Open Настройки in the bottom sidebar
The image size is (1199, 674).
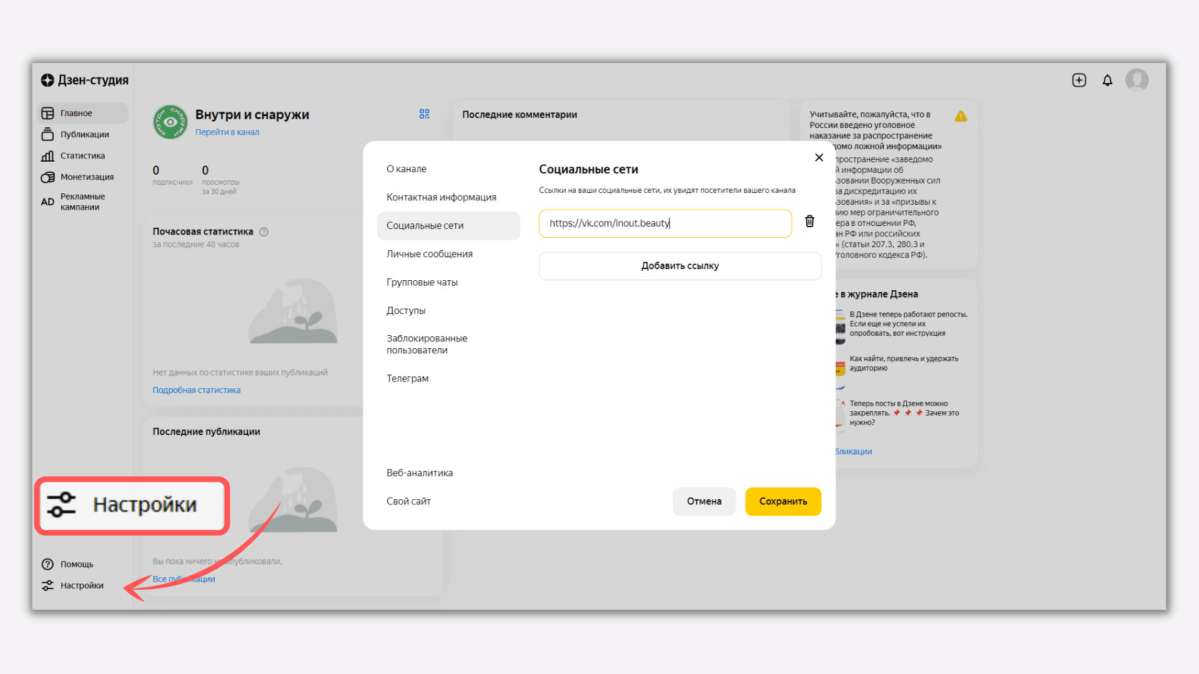click(81, 585)
